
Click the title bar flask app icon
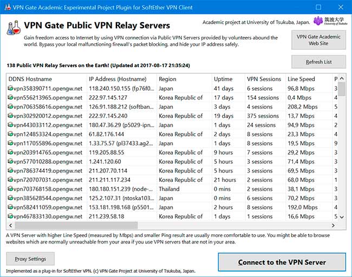click(8, 7)
